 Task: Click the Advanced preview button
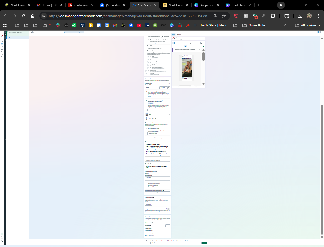(x=195, y=43)
